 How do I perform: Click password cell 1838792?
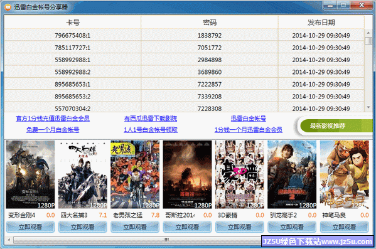(x=210, y=36)
